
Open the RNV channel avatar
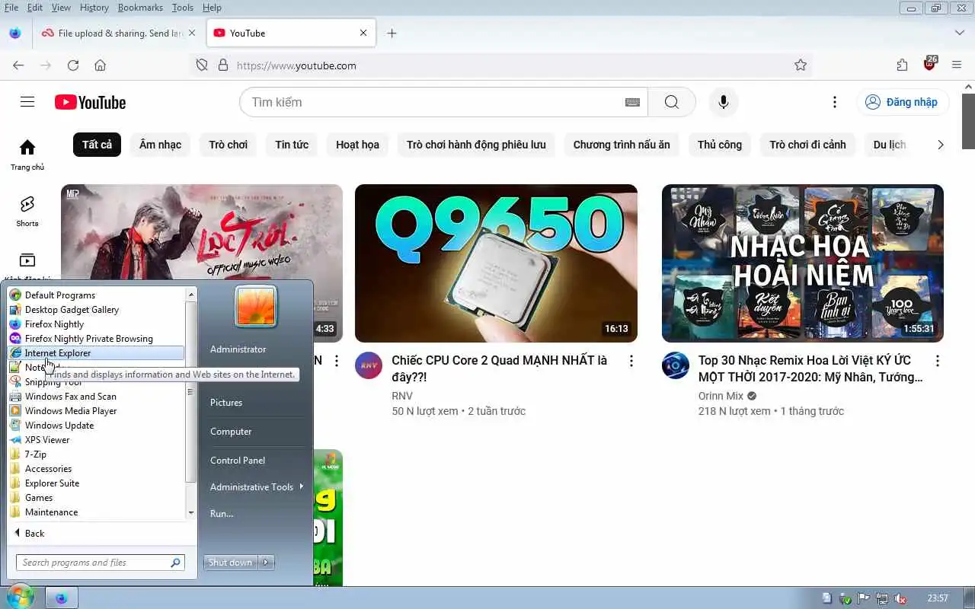click(x=369, y=366)
